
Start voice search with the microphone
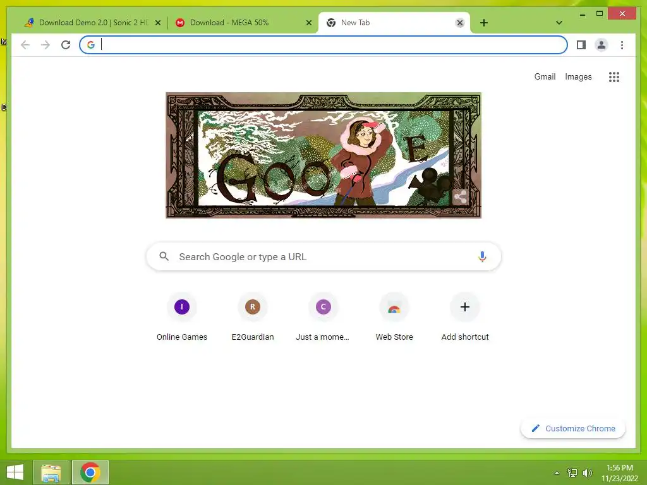(482, 256)
